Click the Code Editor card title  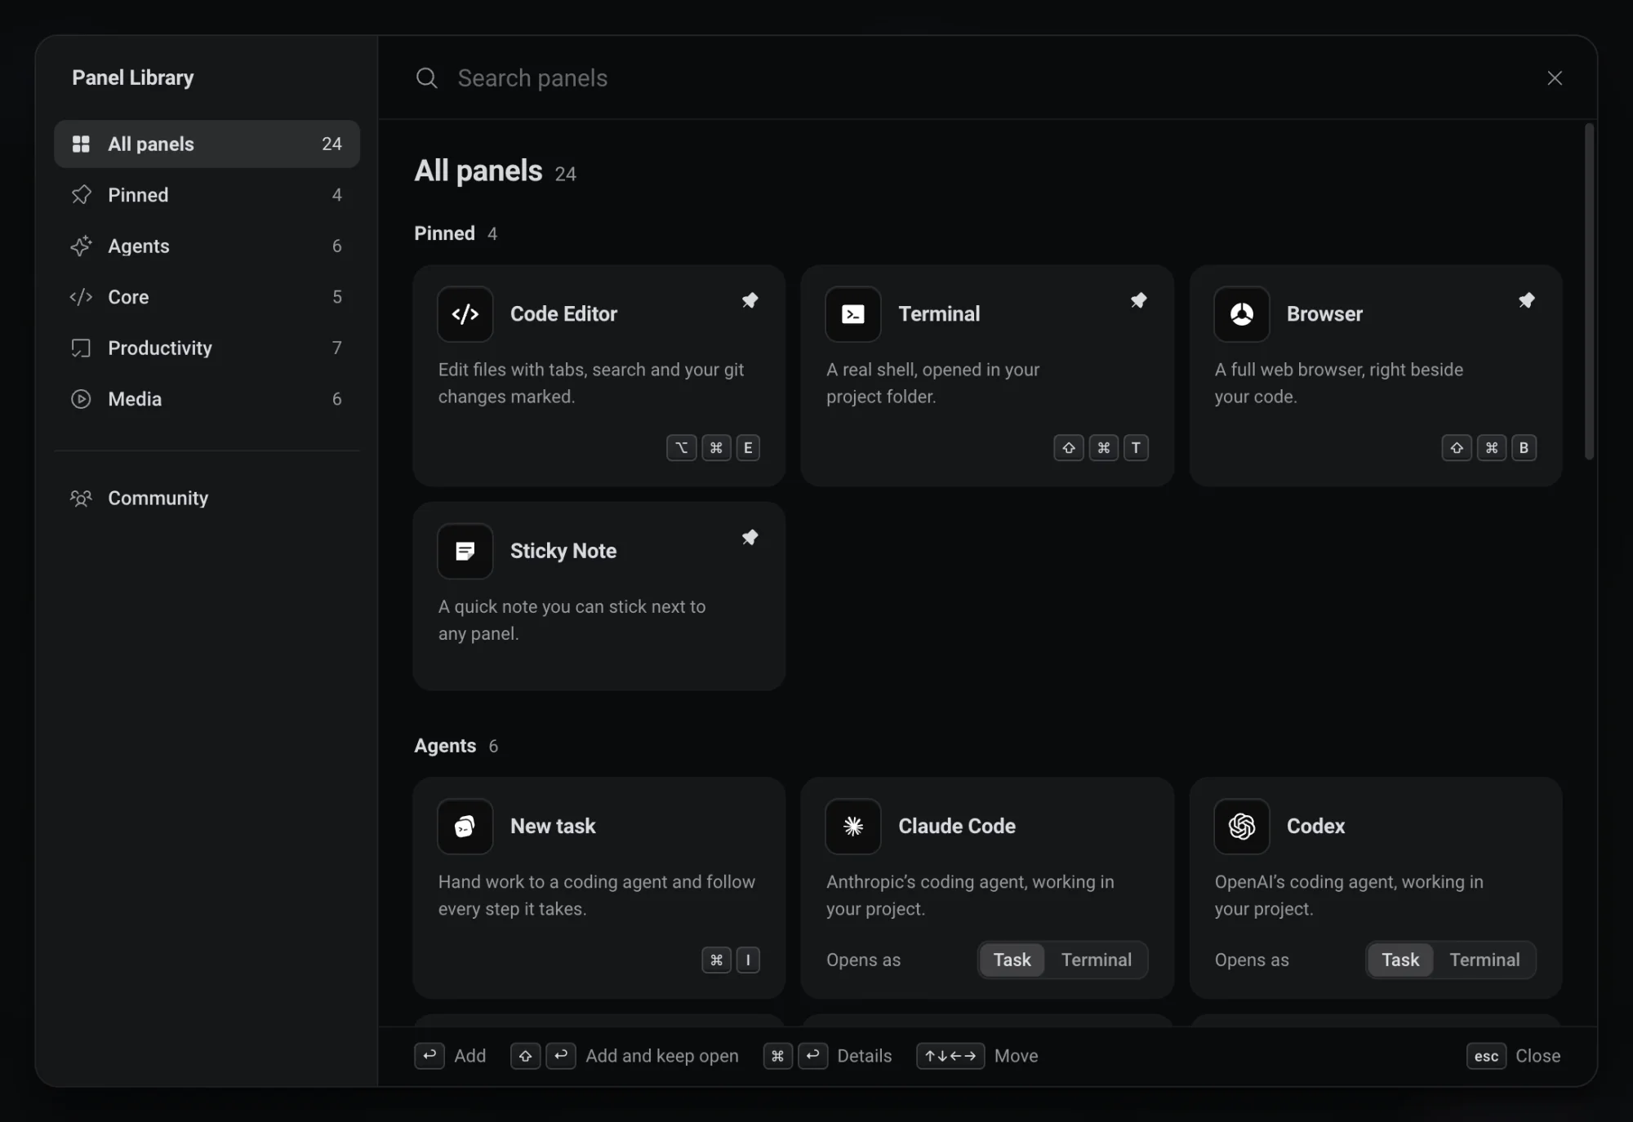pyautogui.click(x=563, y=314)
